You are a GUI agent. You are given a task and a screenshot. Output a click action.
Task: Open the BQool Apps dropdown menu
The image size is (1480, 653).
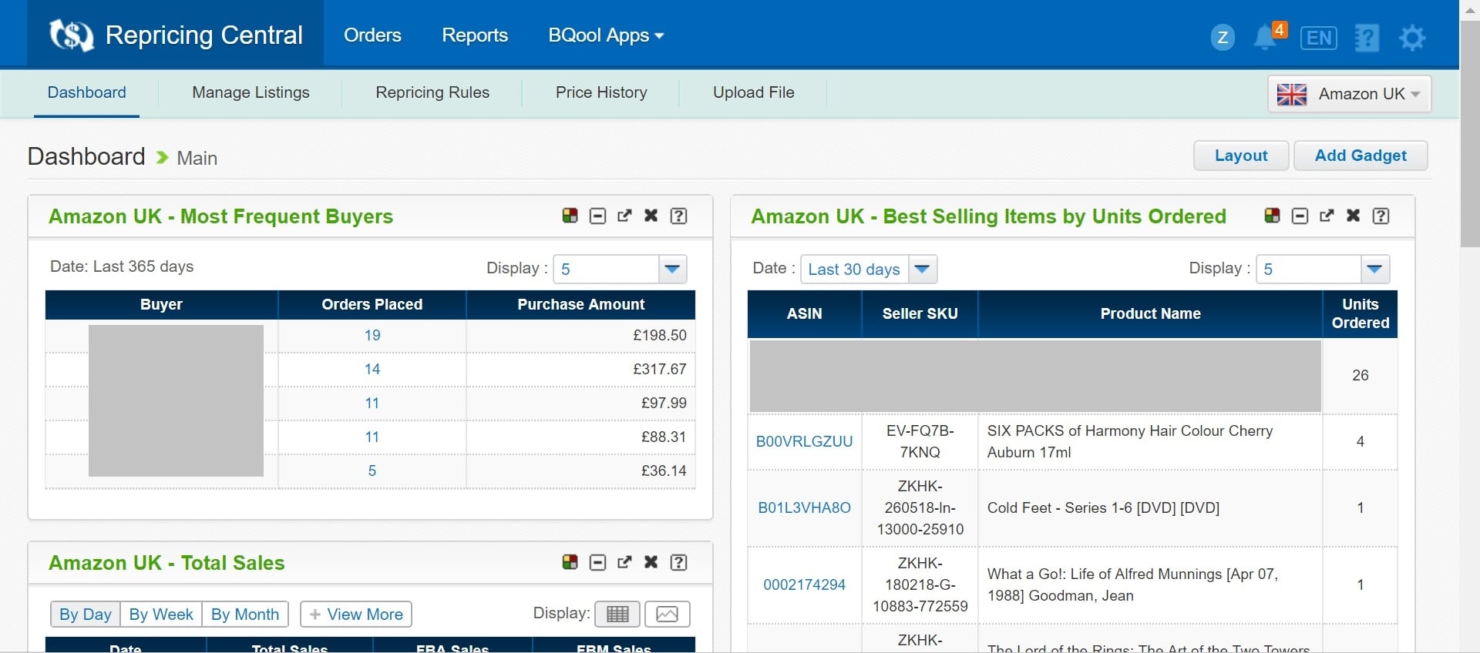click(x=606, y=35)
